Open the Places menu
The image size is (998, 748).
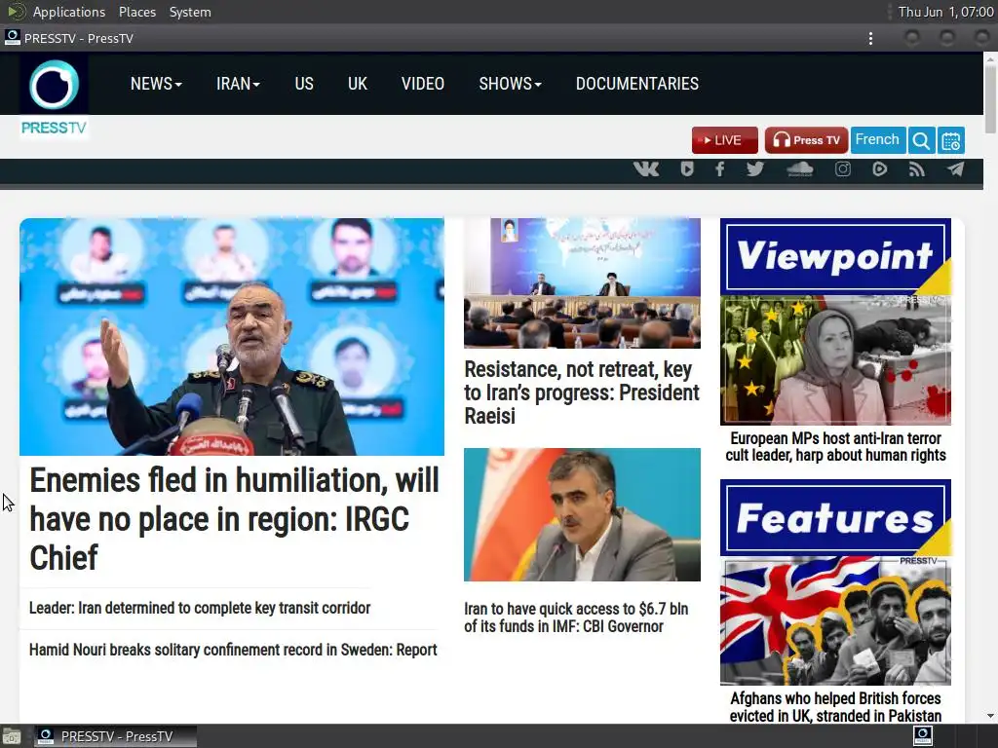136,12
